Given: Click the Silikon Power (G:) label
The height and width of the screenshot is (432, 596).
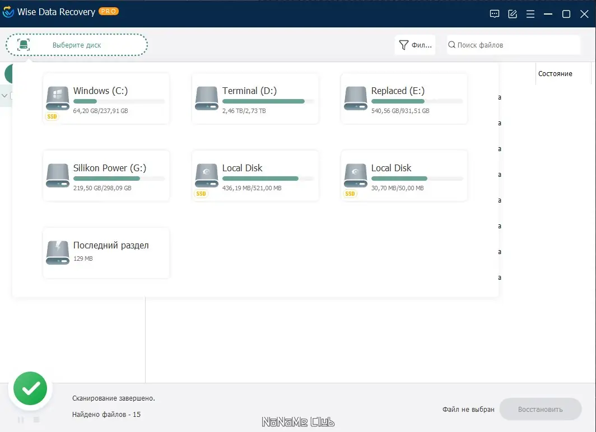Looking at the screenshot, I should pyautogui.click(x=110, y=168).
